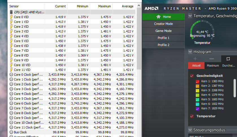Click the clock icon for Core 9 Clock

pos(11,118)
